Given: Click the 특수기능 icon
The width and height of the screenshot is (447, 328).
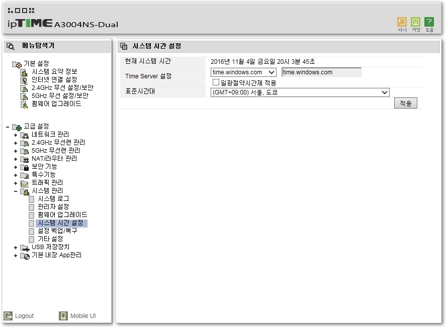Looking at the screenshot, I should point(25,175).
